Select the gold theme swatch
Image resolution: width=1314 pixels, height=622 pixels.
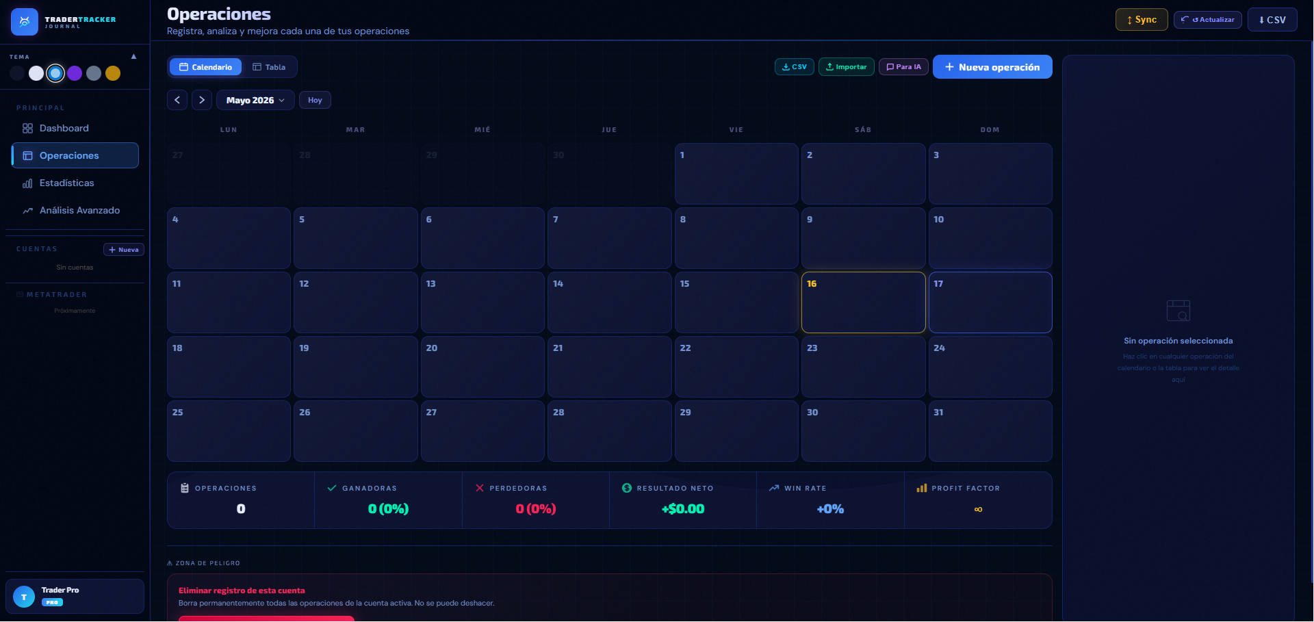(113, 73)
